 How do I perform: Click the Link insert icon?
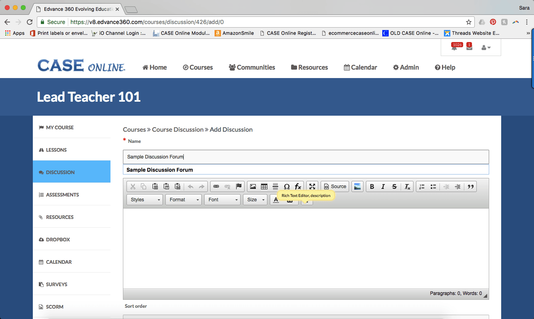216,187
